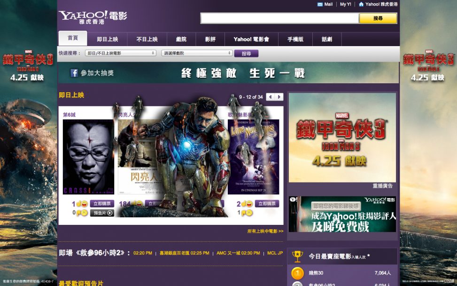Viewport: 457px width, 286px height.
Task: Open the 即日/不日上映電影 dropdown
Action: click(x=121, y=53)
